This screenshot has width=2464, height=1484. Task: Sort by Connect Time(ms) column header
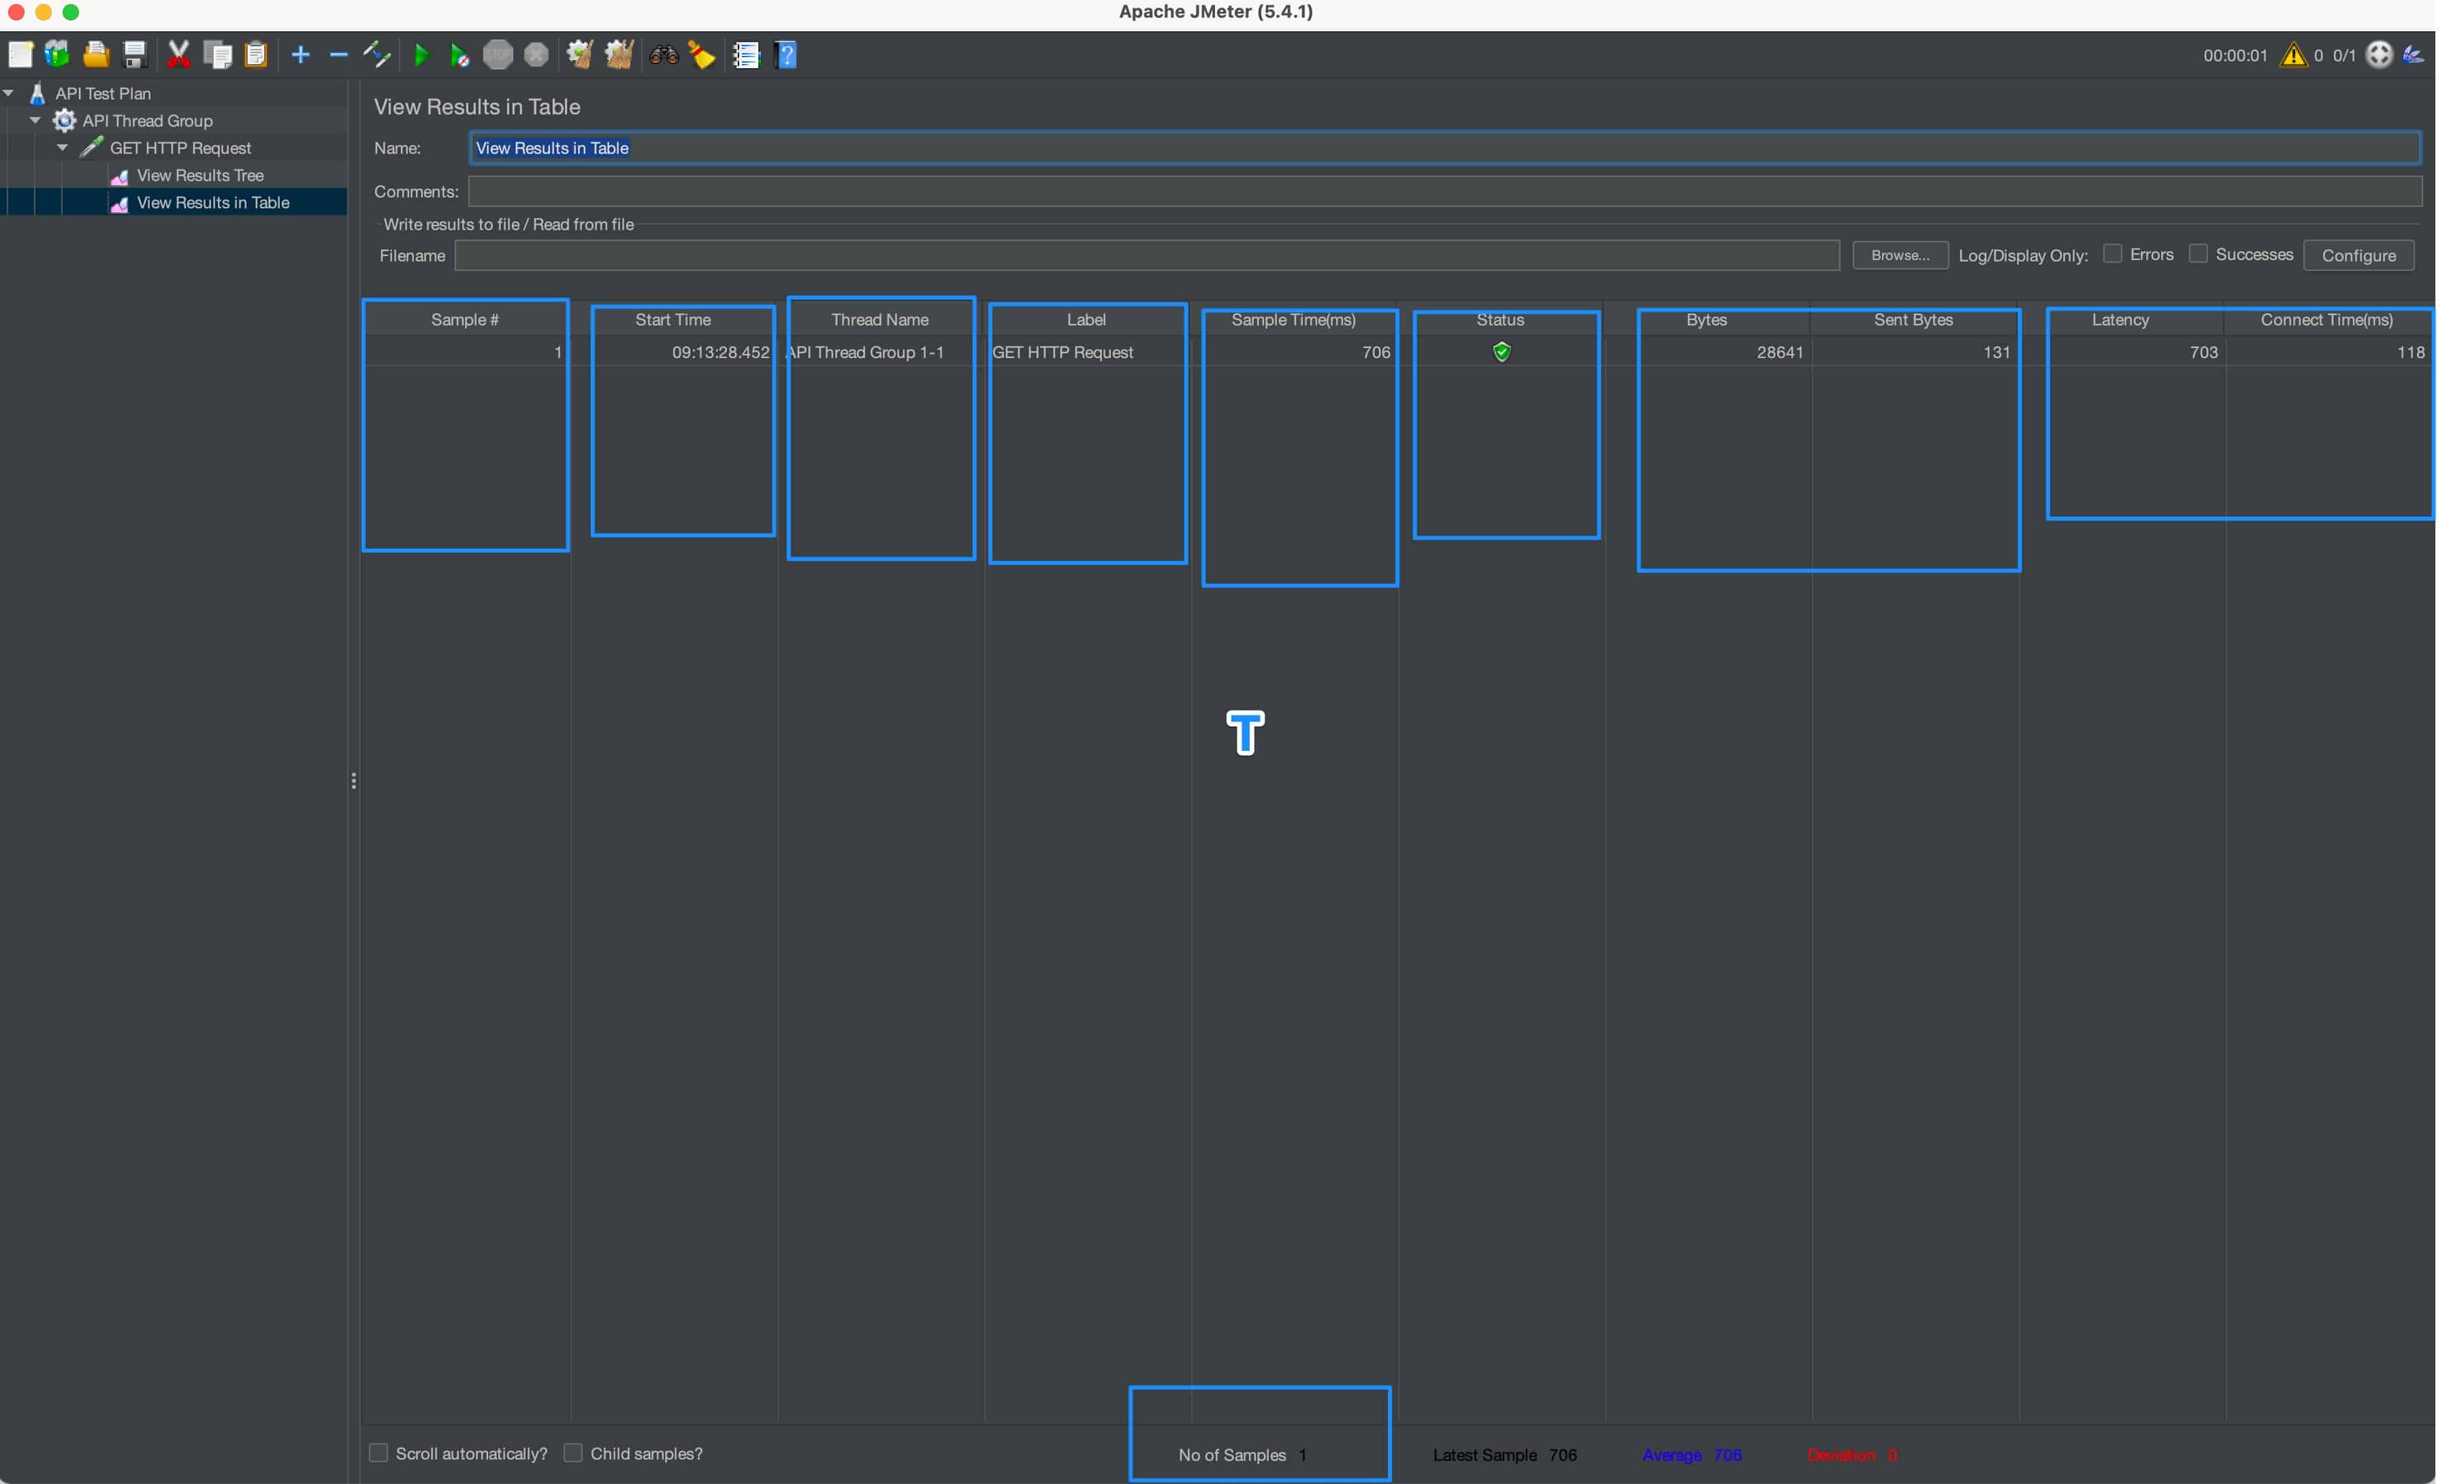(x=2327, y=320)
